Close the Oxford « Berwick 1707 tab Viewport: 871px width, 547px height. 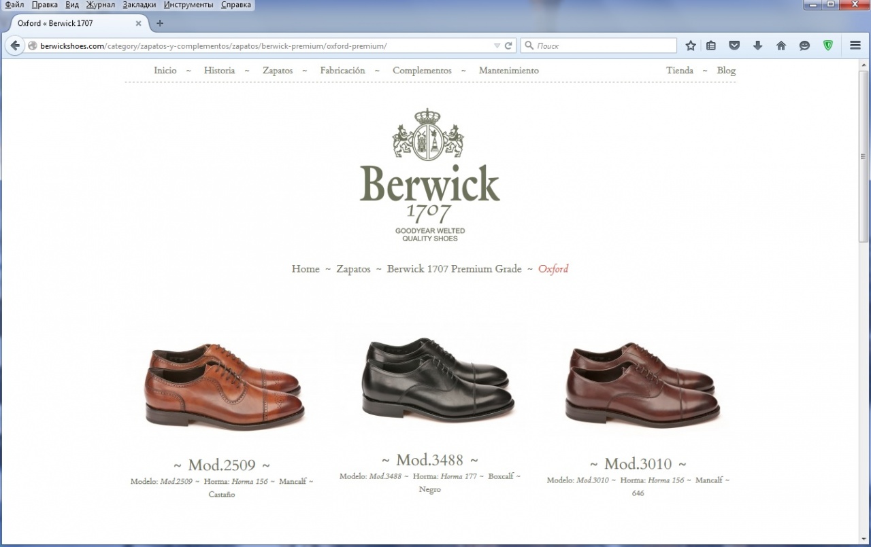point(139,23)
